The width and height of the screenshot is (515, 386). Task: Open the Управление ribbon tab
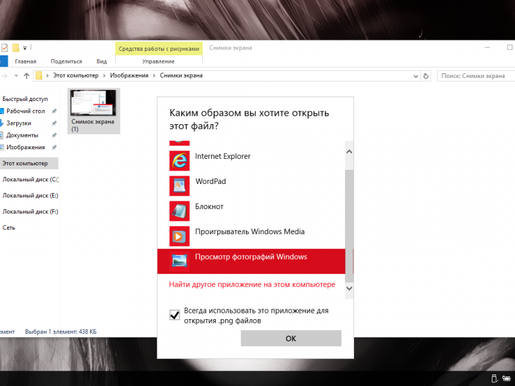158,61
